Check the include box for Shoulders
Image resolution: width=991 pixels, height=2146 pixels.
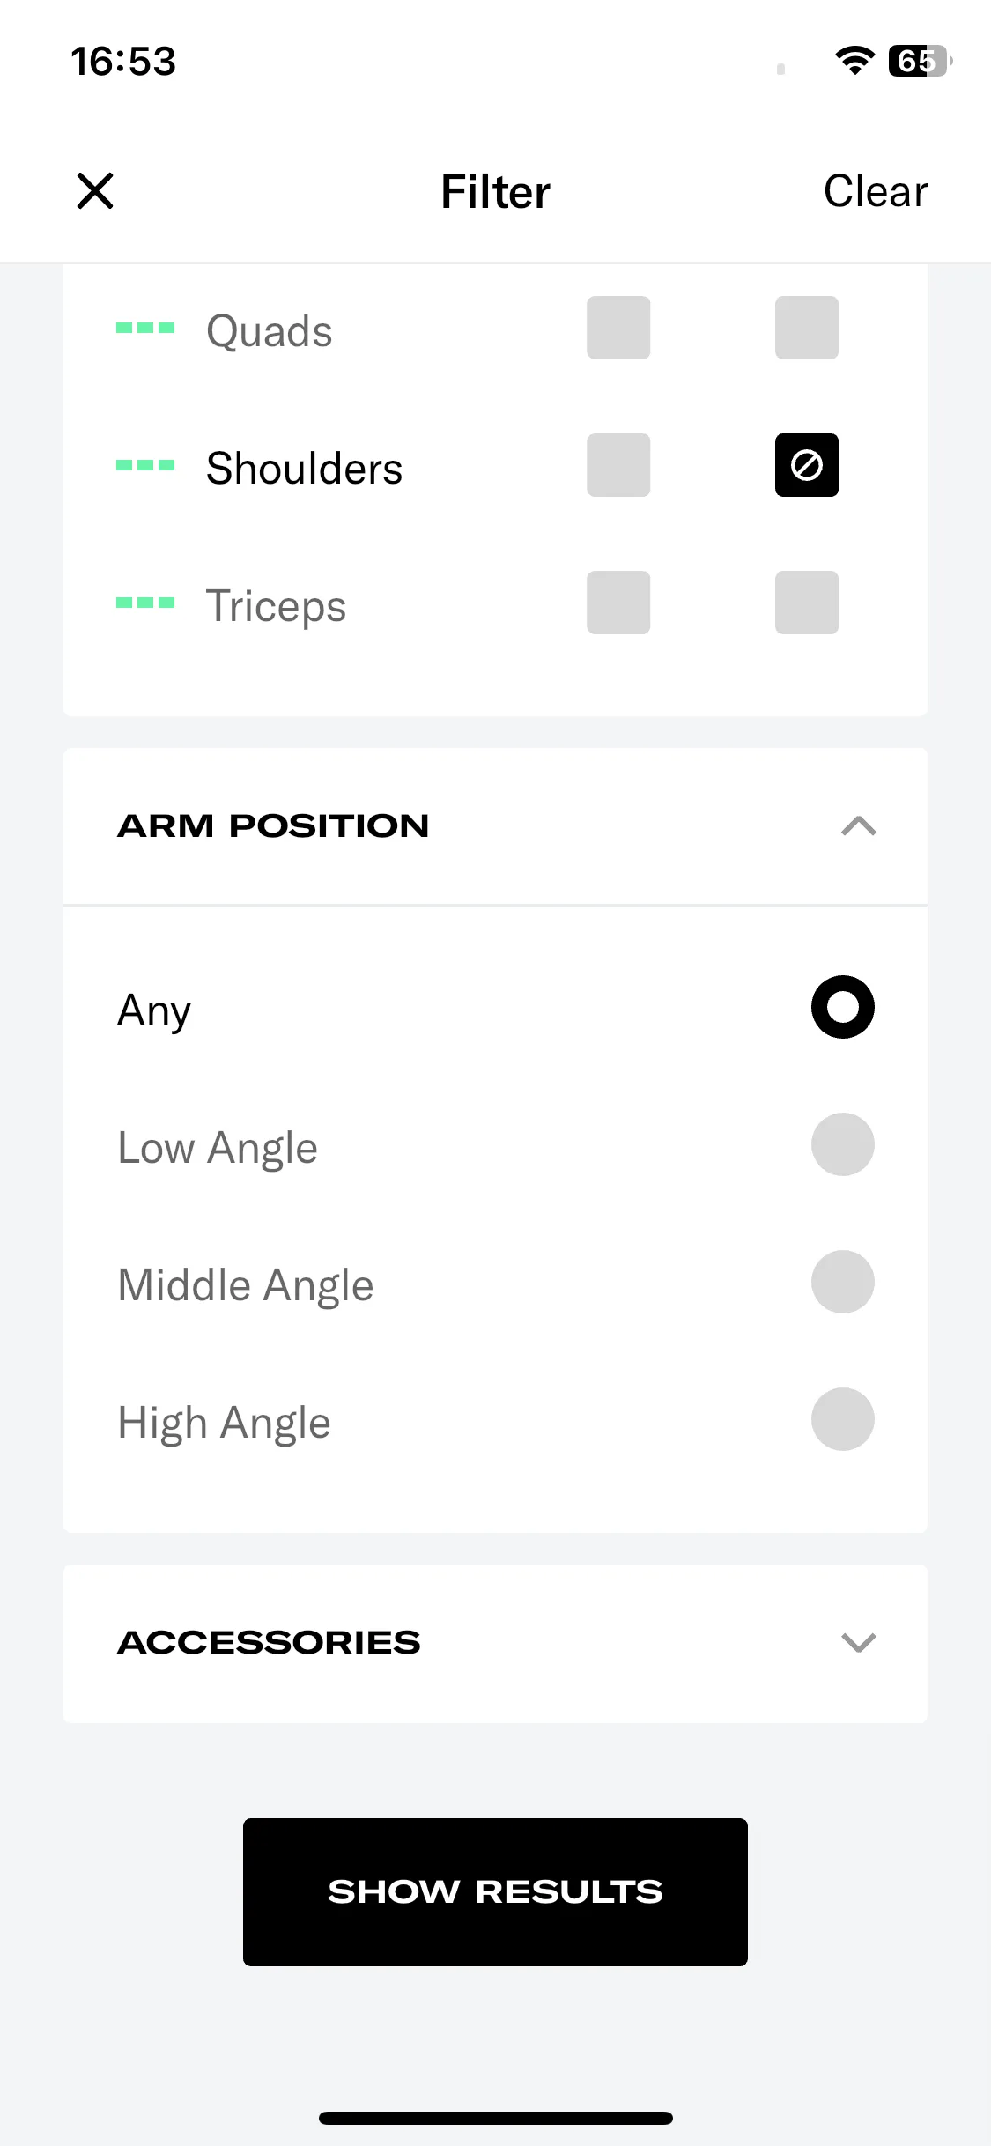(x=618, y=465)
